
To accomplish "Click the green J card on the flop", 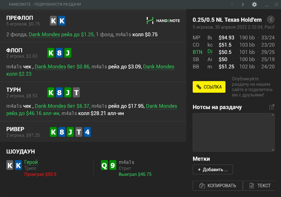I will [68, 53].
